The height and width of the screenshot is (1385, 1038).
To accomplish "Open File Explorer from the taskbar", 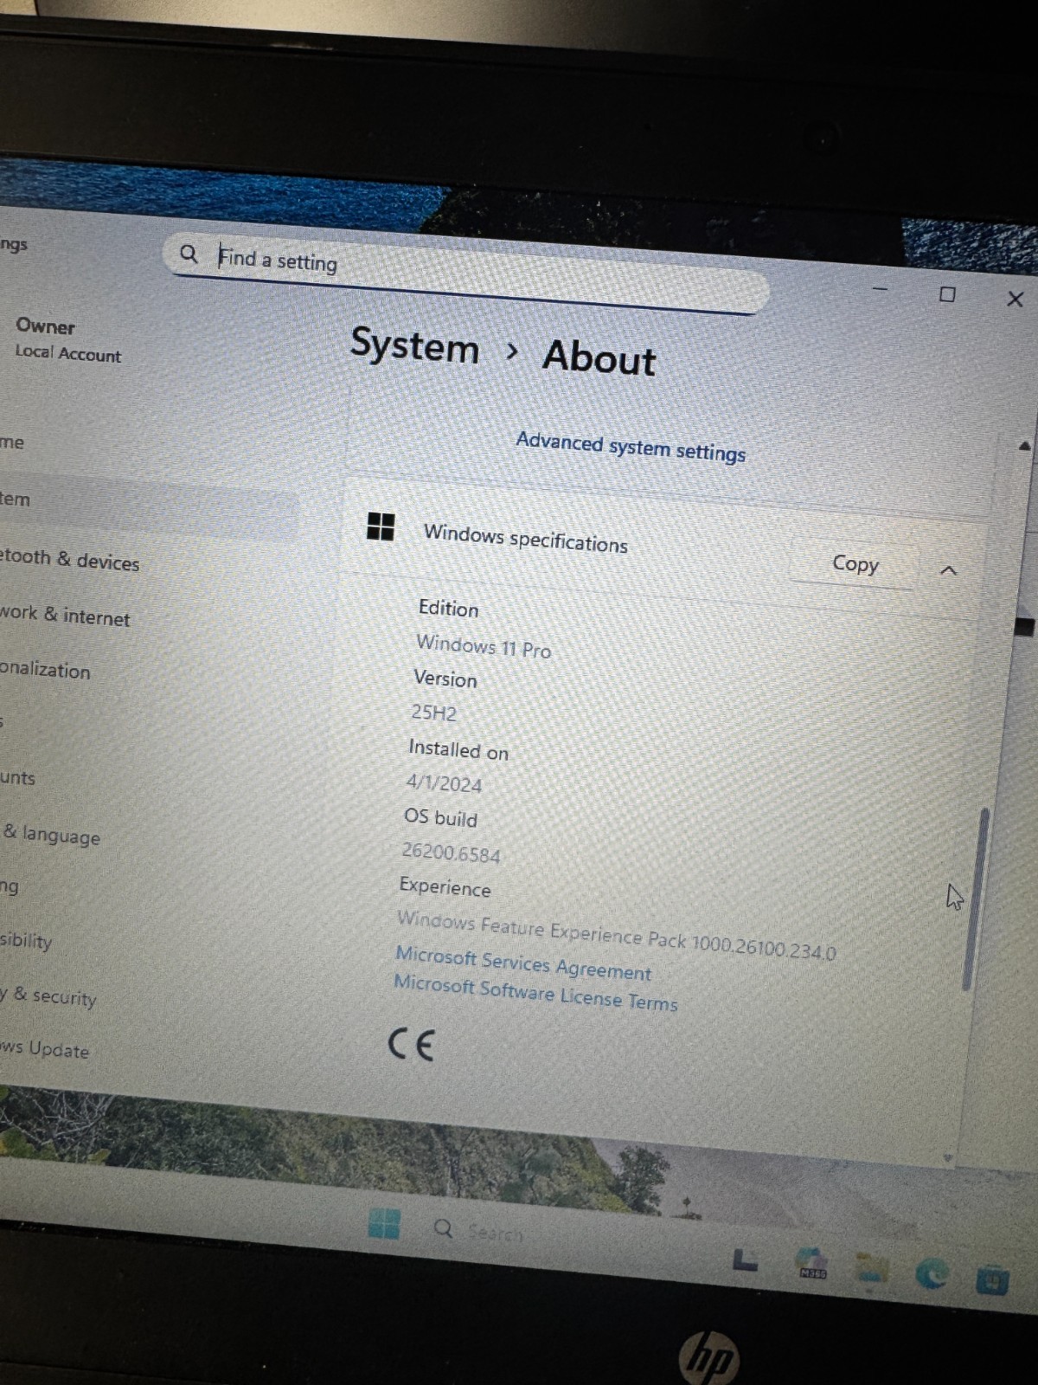I will 872,1268.
